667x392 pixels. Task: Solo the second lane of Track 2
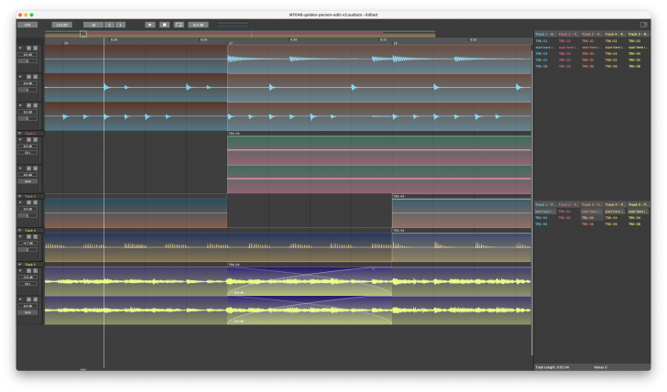pyautogui.click(x=36, y=169)
